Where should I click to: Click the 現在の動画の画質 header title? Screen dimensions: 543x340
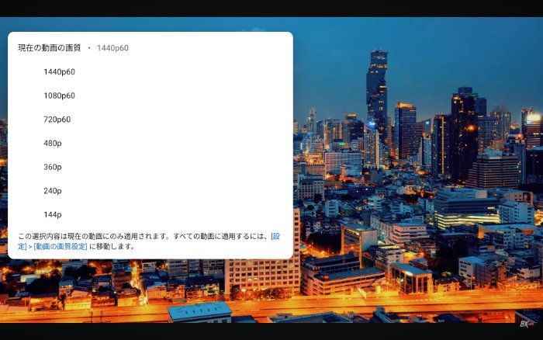point(49,48)
